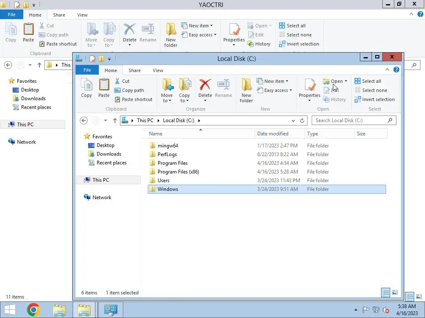This screenshot has width=425, height=318.
Task: Show hidden system tray icons
Action: (x=356, y=310)
